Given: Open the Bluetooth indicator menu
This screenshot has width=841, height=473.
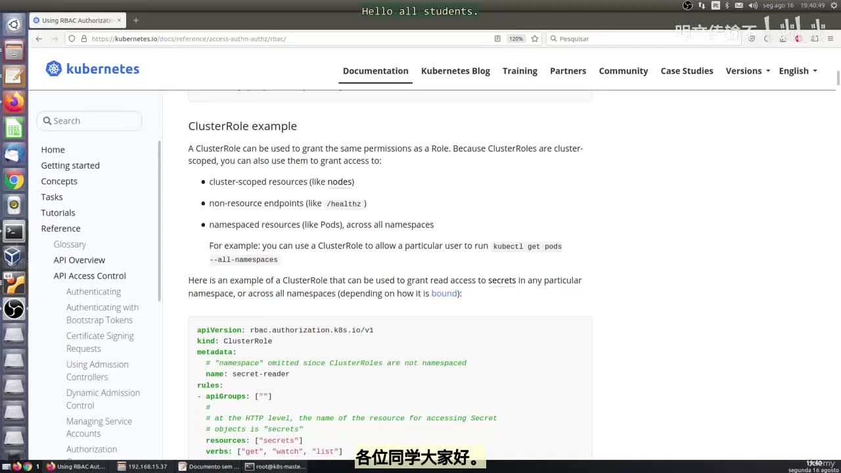Looking at the screenshot, I should 727,5.
